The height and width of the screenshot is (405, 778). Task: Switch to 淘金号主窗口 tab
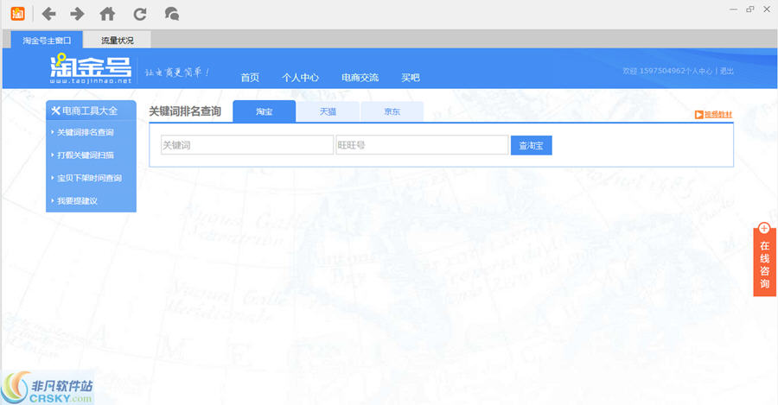pyautogui.click(x=47, y=40)
